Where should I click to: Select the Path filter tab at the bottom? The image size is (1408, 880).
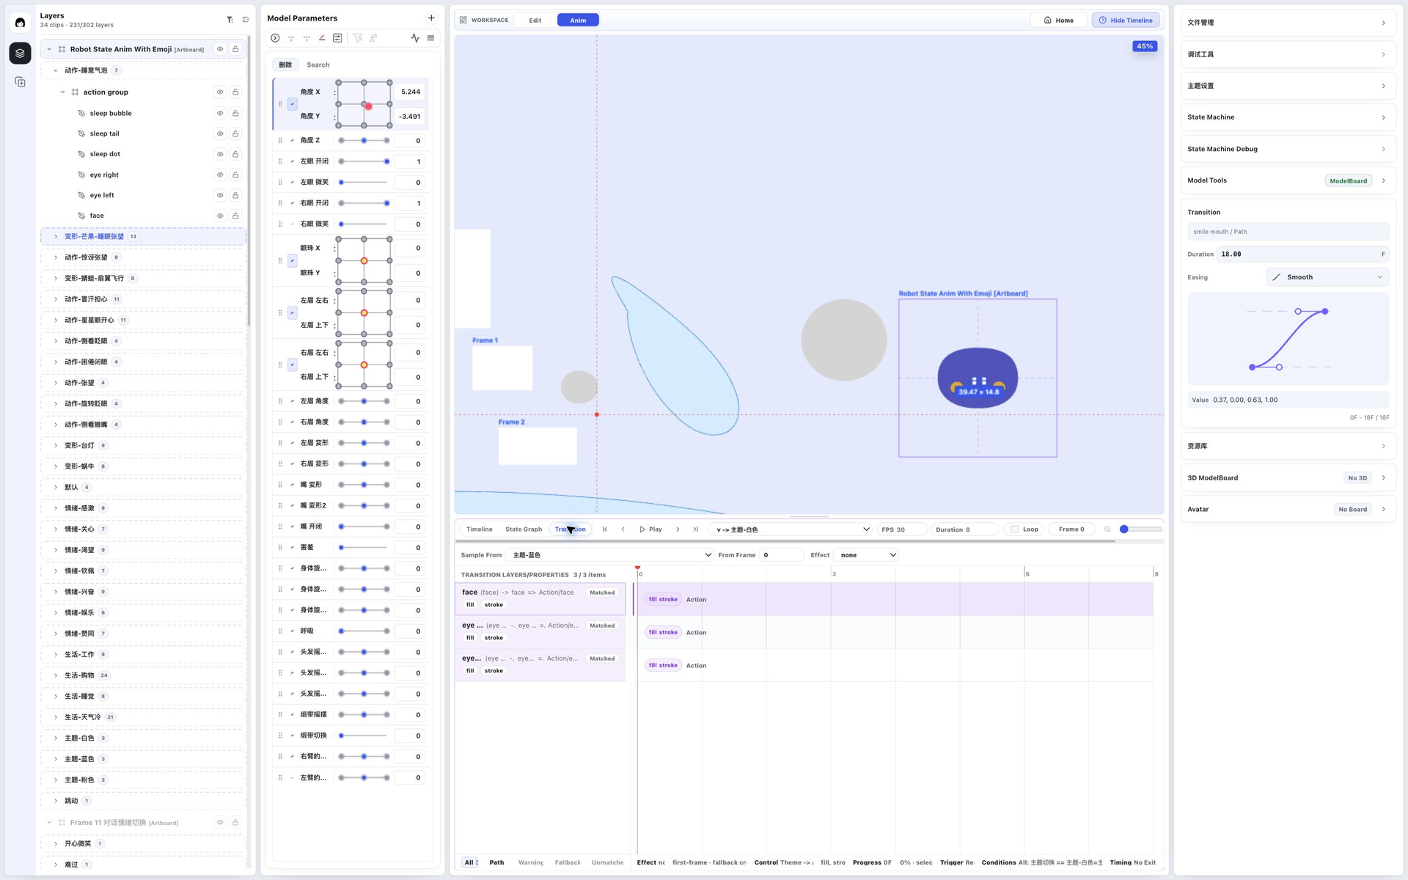pyautogui.click(x=496, y=862)
